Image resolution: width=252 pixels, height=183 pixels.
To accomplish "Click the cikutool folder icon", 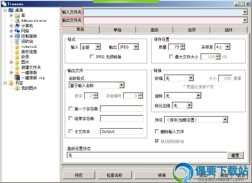I will click(x=17, y=46).
